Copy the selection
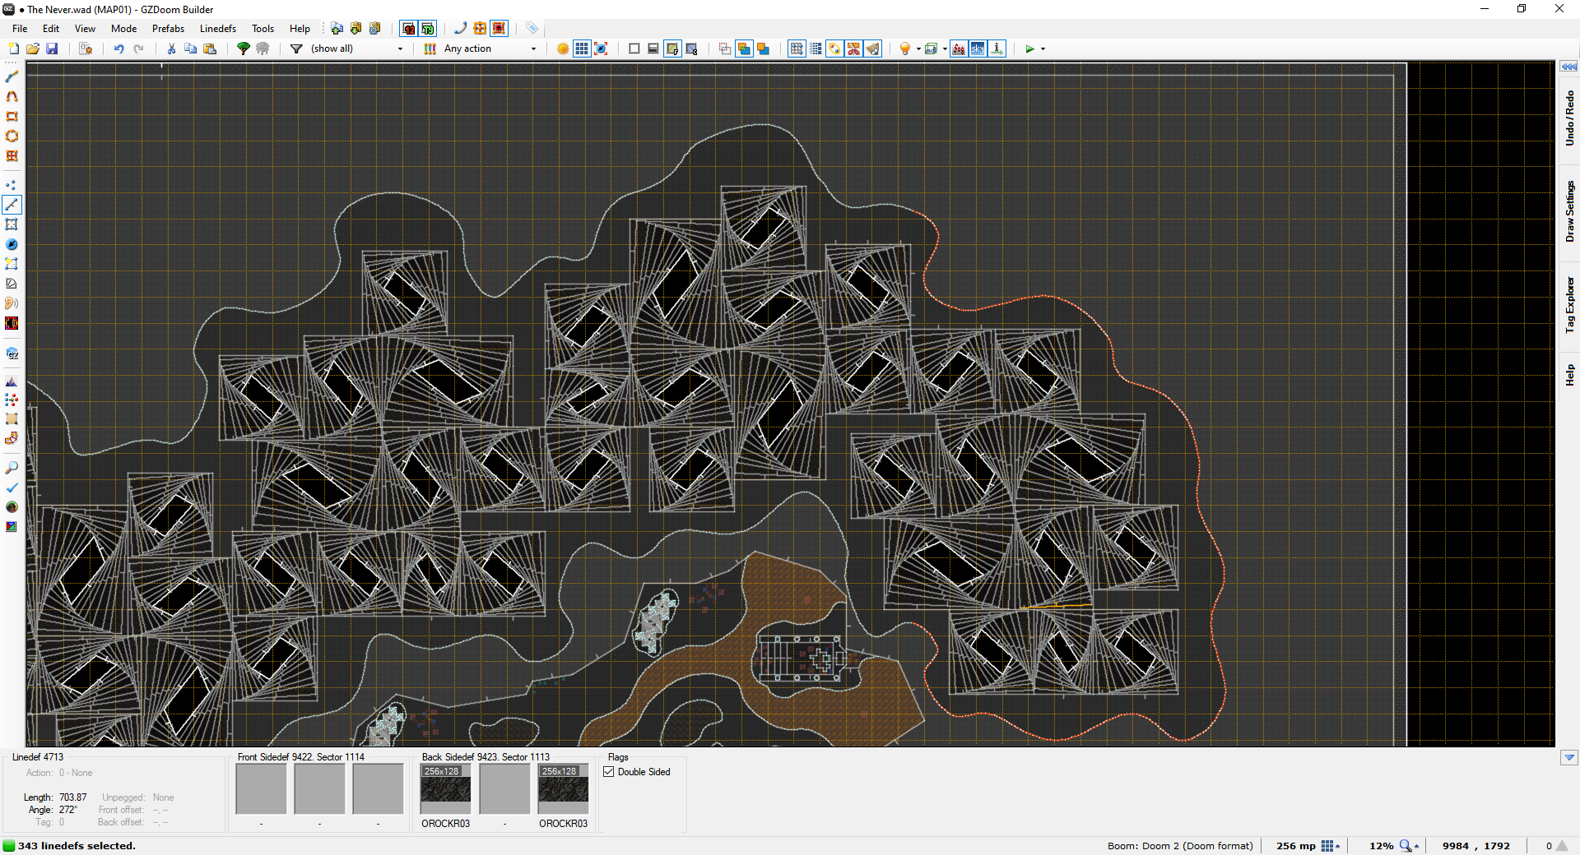 pyautogui.click(x=190, y=49)
